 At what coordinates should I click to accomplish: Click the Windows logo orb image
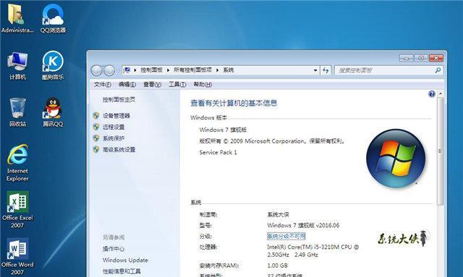coord(396,159)
